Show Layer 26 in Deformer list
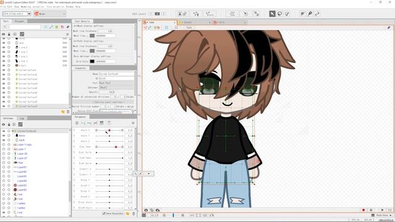Viewport: 395px width, 222px height. click(x=4, y=154)
